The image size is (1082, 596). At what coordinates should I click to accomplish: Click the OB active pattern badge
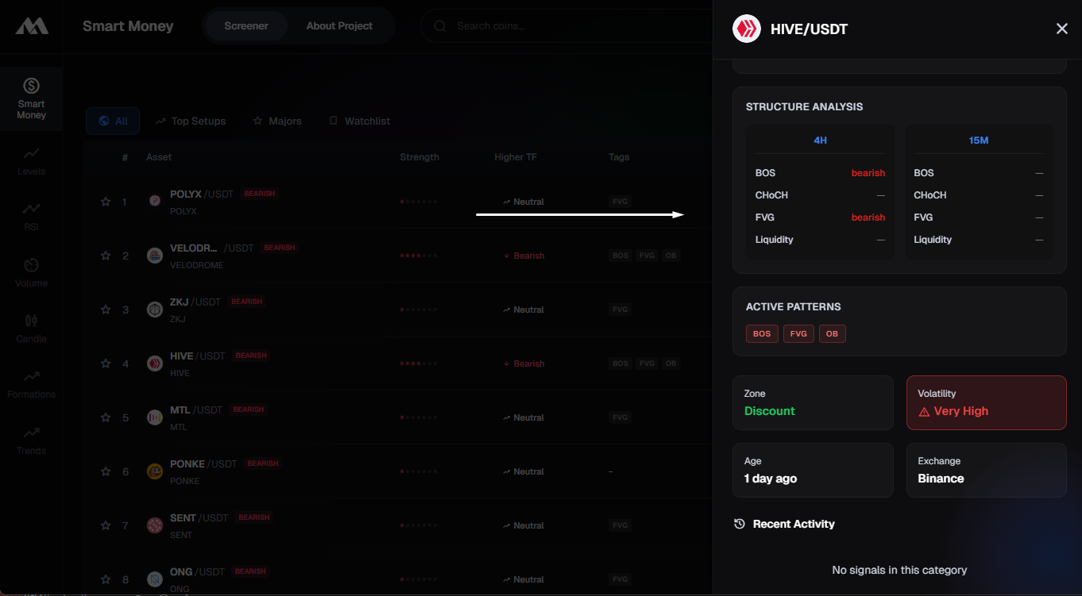832,334
